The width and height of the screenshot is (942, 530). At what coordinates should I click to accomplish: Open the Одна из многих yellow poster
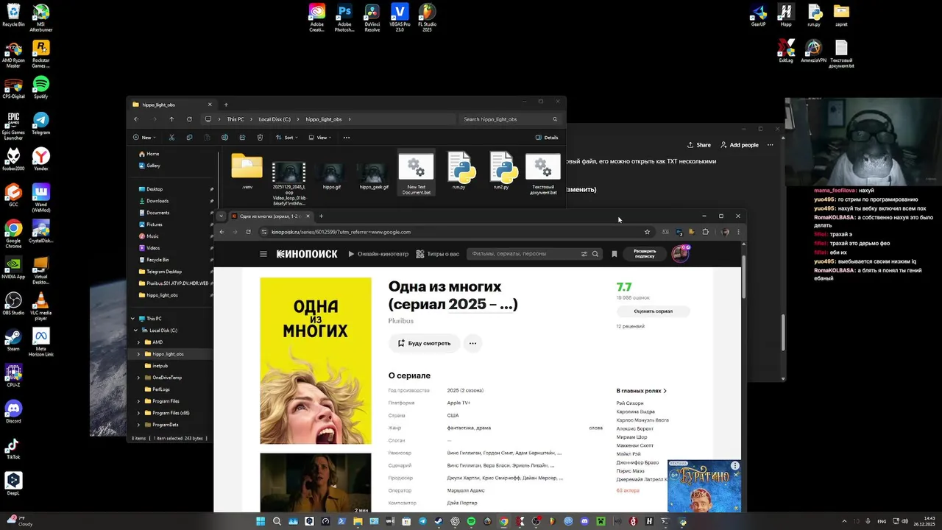pos(316,361)
